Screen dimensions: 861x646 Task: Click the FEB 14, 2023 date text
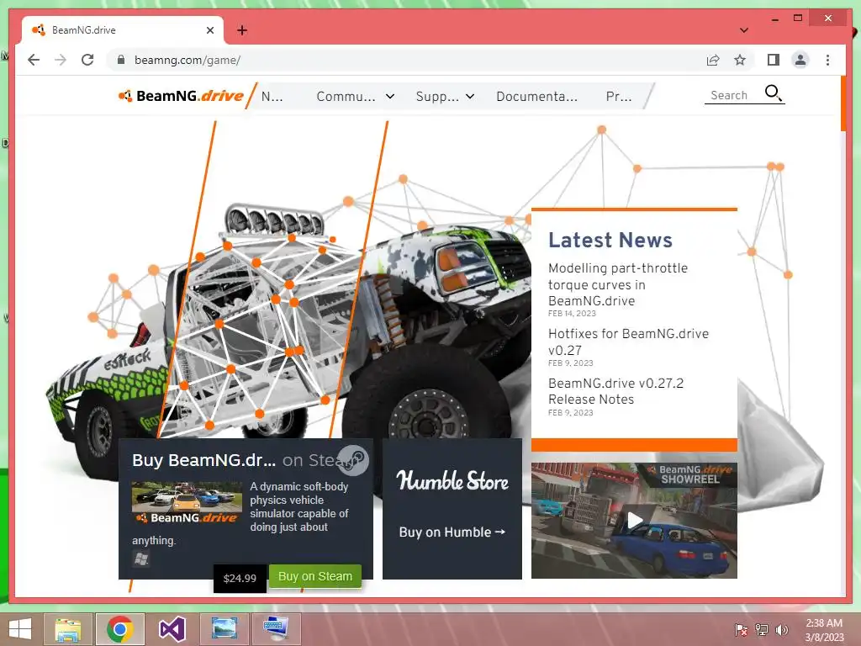[x=572, y=314]
